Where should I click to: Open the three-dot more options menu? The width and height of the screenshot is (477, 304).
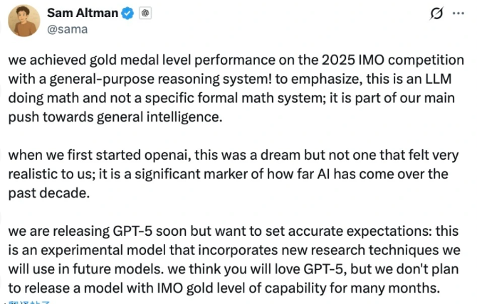point(459,13)
